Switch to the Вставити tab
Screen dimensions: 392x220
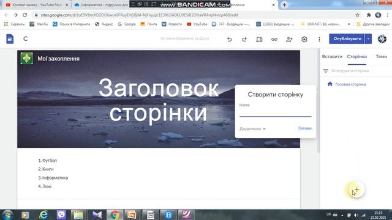tap(332, 57)
